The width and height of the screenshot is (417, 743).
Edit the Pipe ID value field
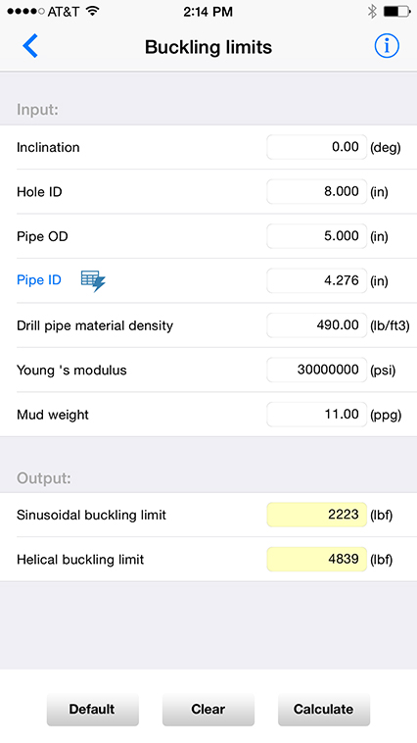click(316, 280)
